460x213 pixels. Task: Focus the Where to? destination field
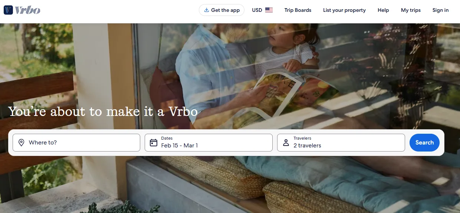point(76,143)
